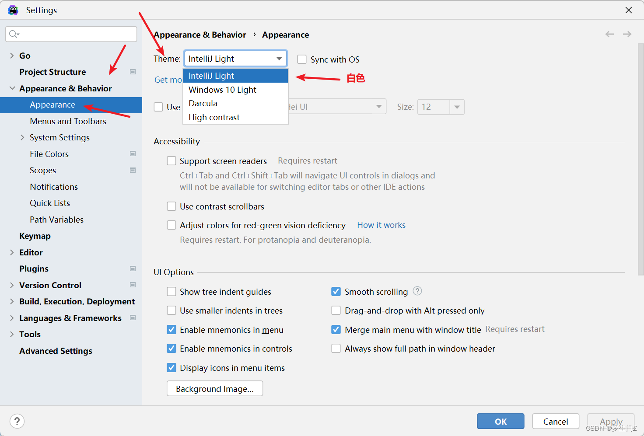Uncheck Merge main menu with window title
This screenshot has width=644, height=436.
coord(336,330)
